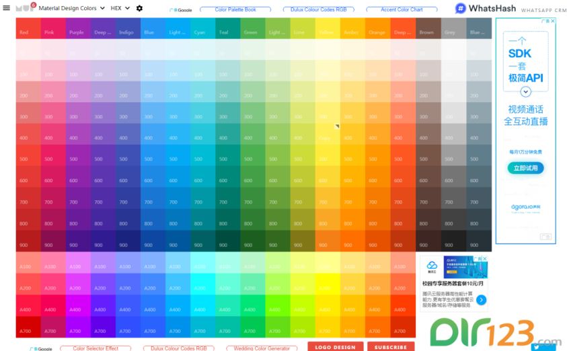Select the Green column header swatch
The image size is (567, 351).
click(x=253, y=28)
